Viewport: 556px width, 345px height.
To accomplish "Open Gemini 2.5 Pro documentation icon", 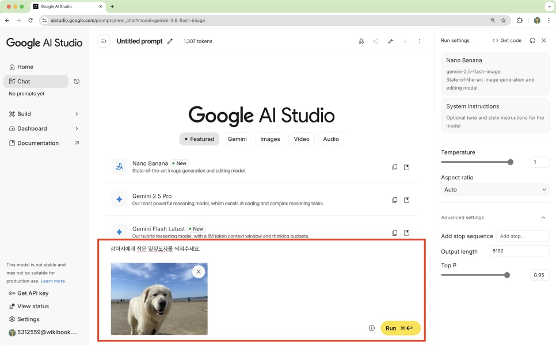I will [x=407, y=200].
